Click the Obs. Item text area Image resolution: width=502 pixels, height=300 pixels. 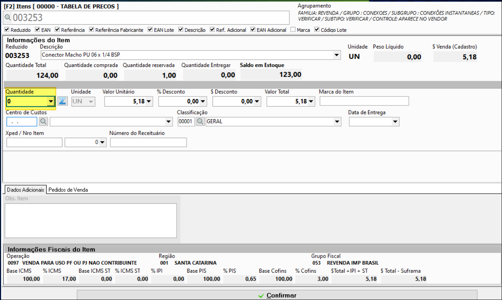pos(91,221)
